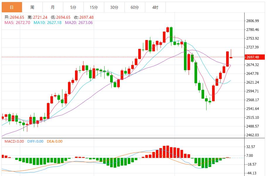Switch chart to 5分 interval
268x176 pixels.
coord(73,7)
